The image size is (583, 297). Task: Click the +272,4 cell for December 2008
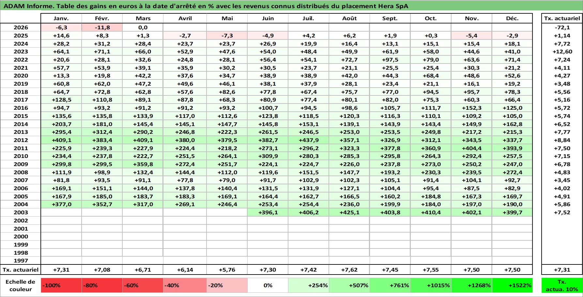coord(512,172)
